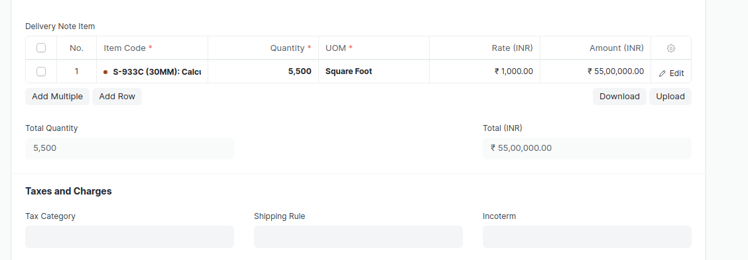Click the Download button
This screenshot has height=260, width=748.
tap(619, 96)
